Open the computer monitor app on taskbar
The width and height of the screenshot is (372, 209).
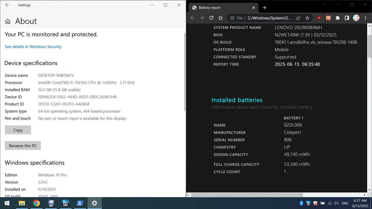coord(51,203)
